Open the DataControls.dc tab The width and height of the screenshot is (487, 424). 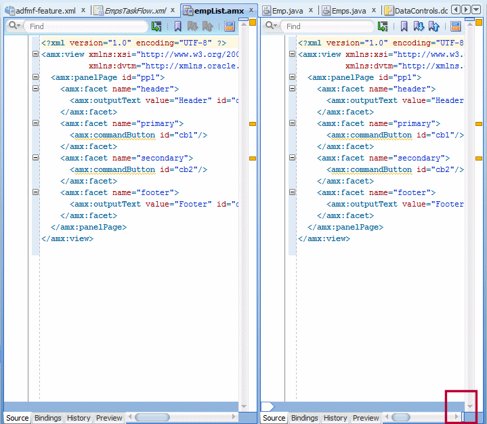(x=416, y=11)
